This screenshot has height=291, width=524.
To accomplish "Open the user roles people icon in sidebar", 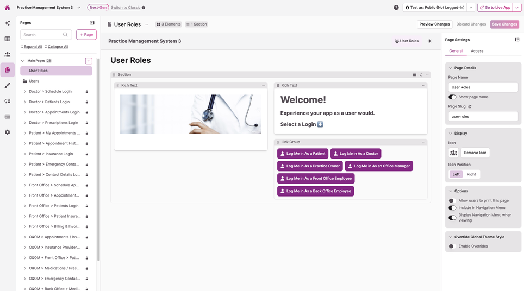I will (x=8, y=54).
